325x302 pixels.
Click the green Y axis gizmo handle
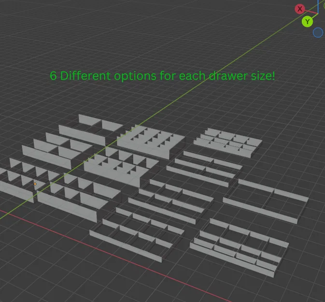[308, 22]
